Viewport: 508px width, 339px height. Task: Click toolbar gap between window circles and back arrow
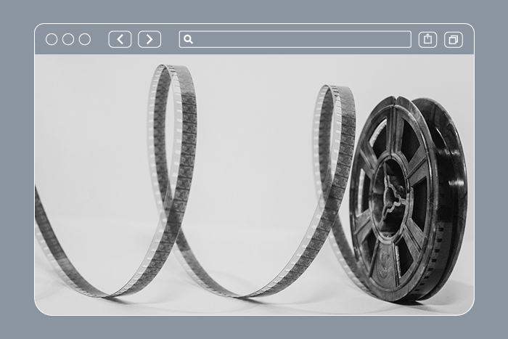click(99, 39)
